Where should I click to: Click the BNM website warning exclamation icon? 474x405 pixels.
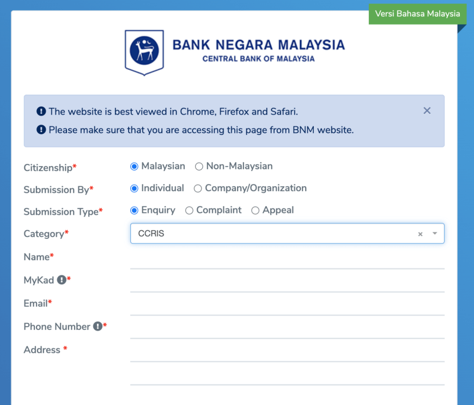click(x=41, y=130)
